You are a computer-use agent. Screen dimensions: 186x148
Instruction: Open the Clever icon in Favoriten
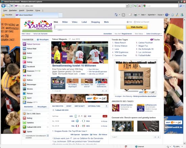point(24,57)
